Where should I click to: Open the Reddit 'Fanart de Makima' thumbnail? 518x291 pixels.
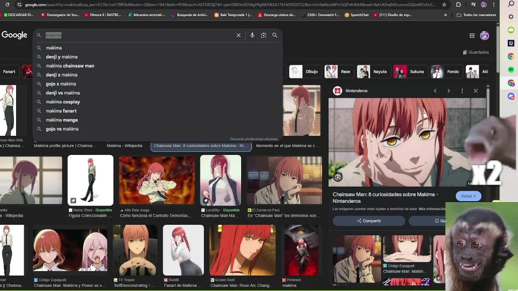183,250
